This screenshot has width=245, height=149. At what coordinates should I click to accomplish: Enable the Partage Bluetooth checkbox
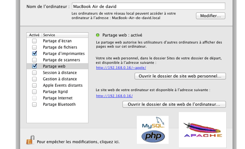pos(34,104)
